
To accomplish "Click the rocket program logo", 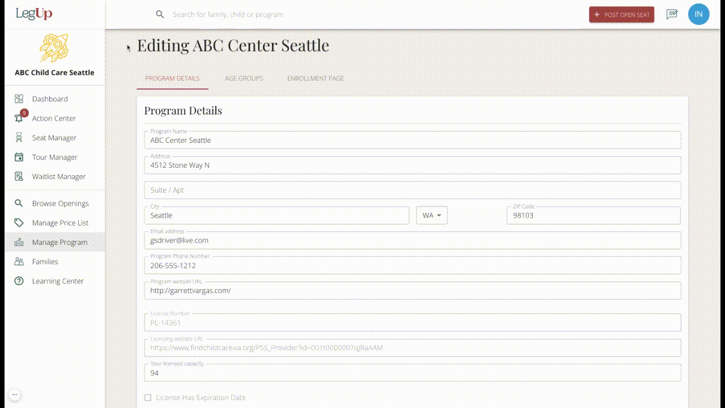I will click(54, 48).
